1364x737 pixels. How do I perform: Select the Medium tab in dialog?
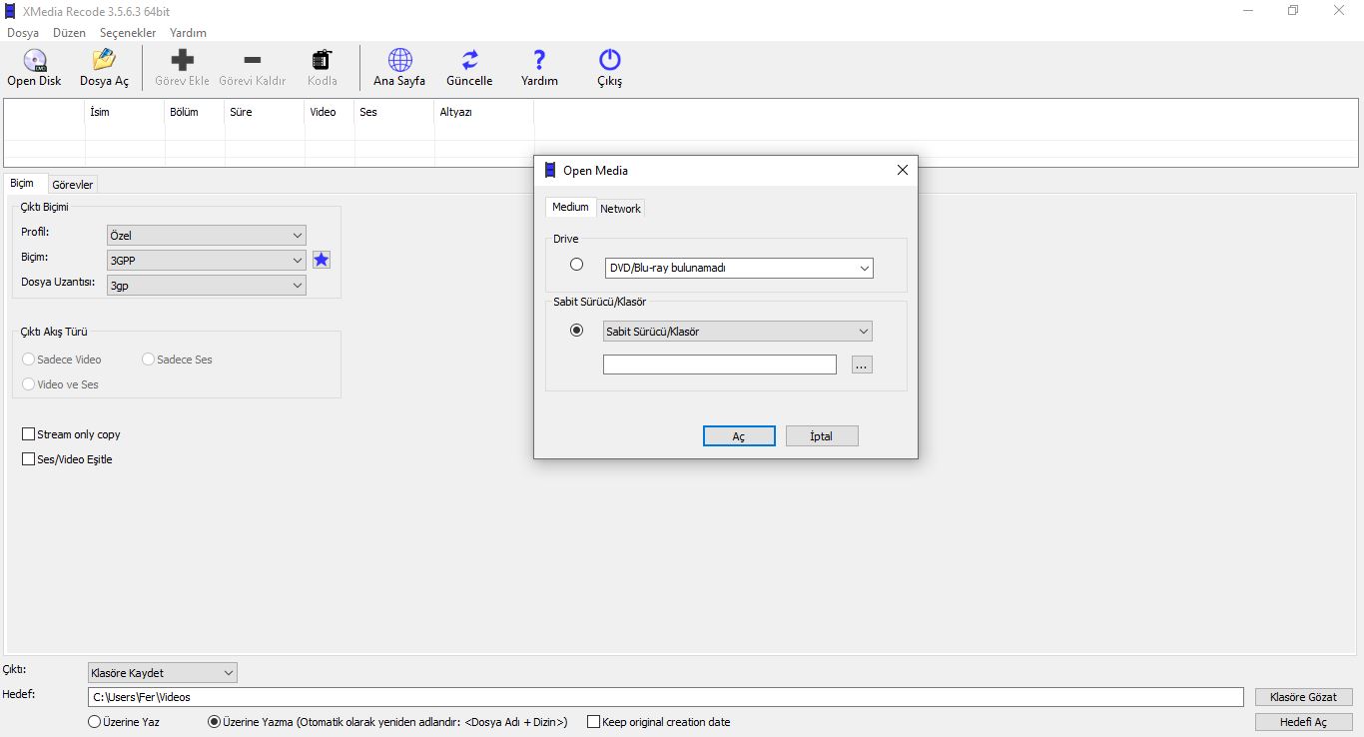(571, 207)
